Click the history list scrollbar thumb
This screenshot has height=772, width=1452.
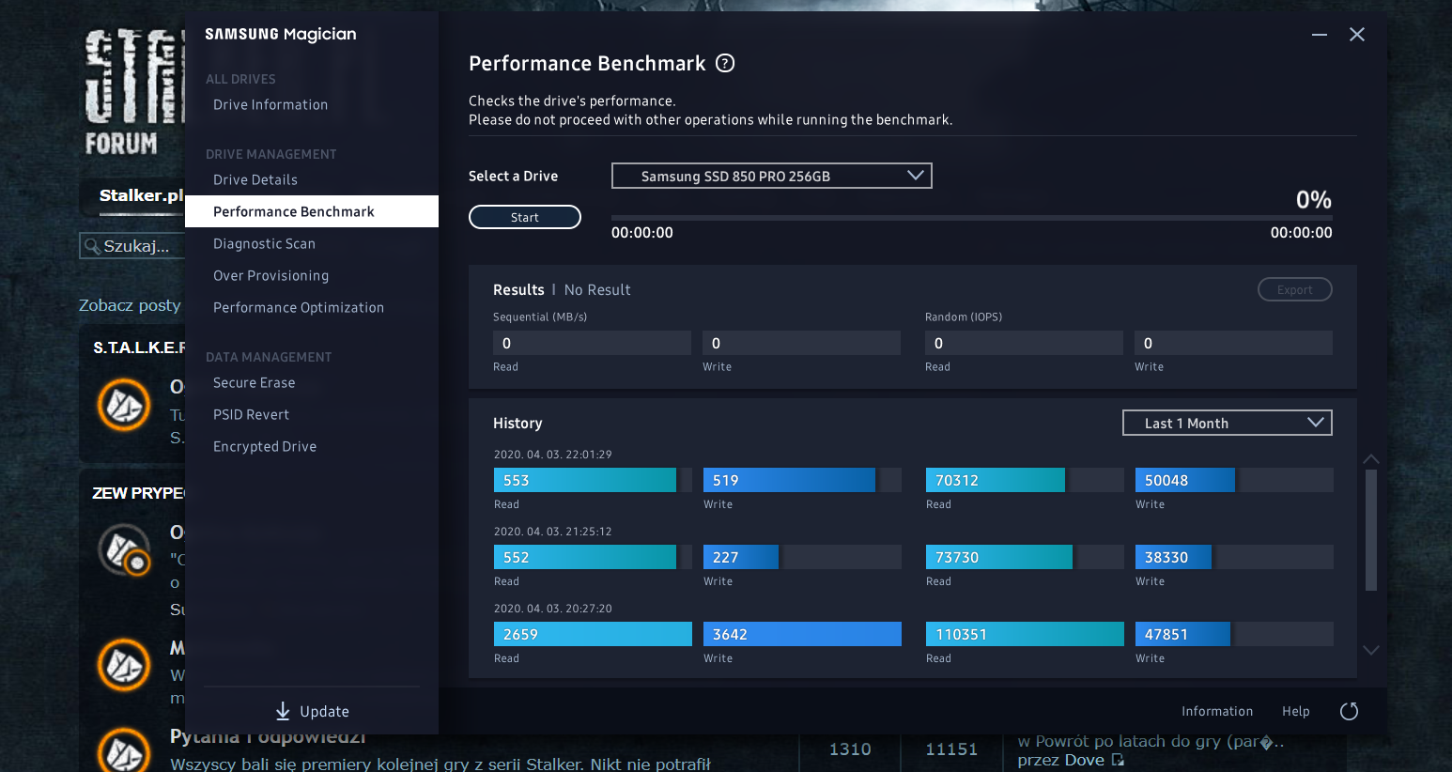coord(1371,530)
